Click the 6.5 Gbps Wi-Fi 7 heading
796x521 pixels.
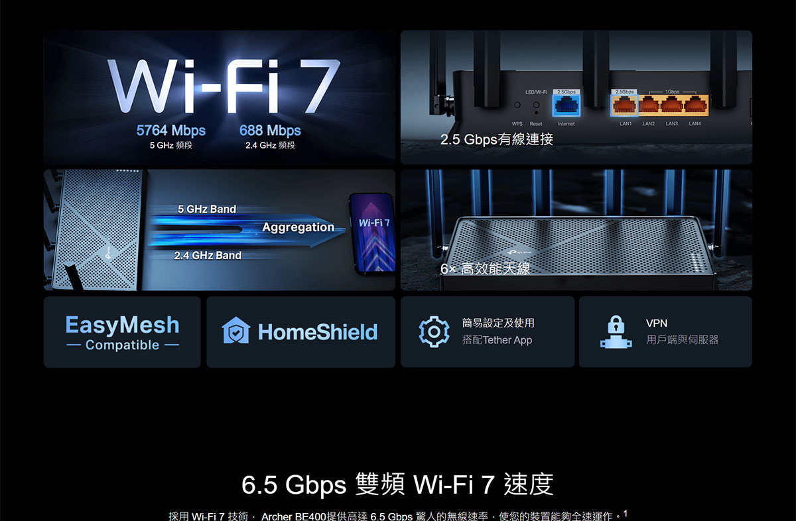tap(397, 485)
